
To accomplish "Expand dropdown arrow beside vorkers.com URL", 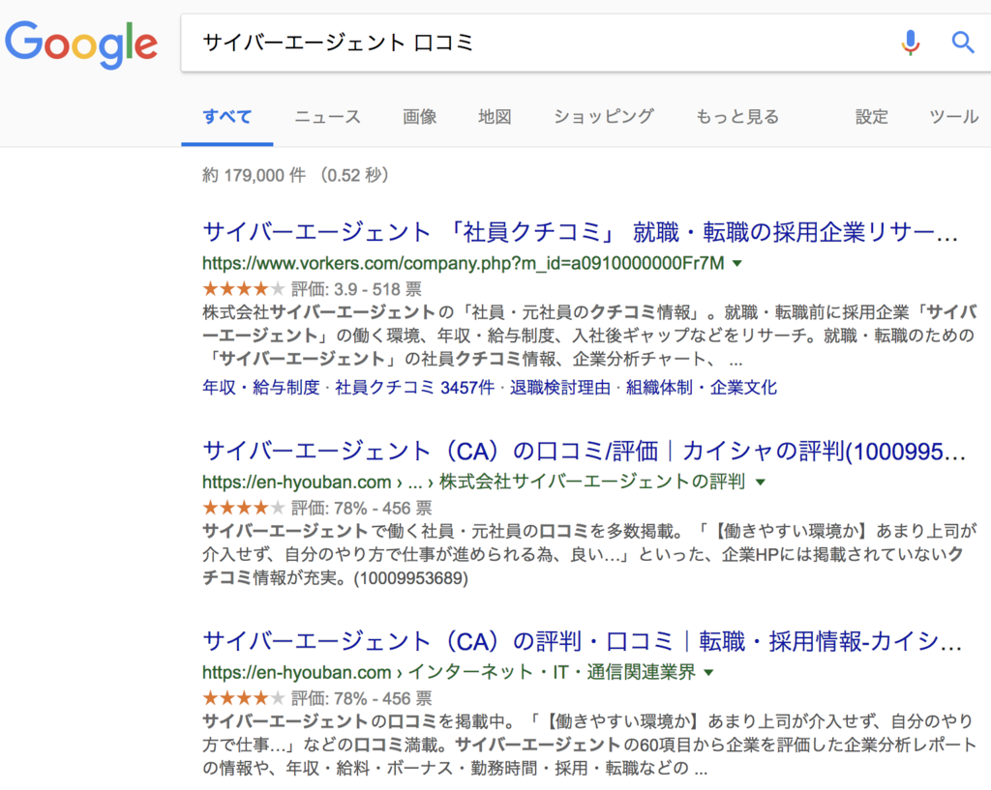I will click(x=736, y=263).
